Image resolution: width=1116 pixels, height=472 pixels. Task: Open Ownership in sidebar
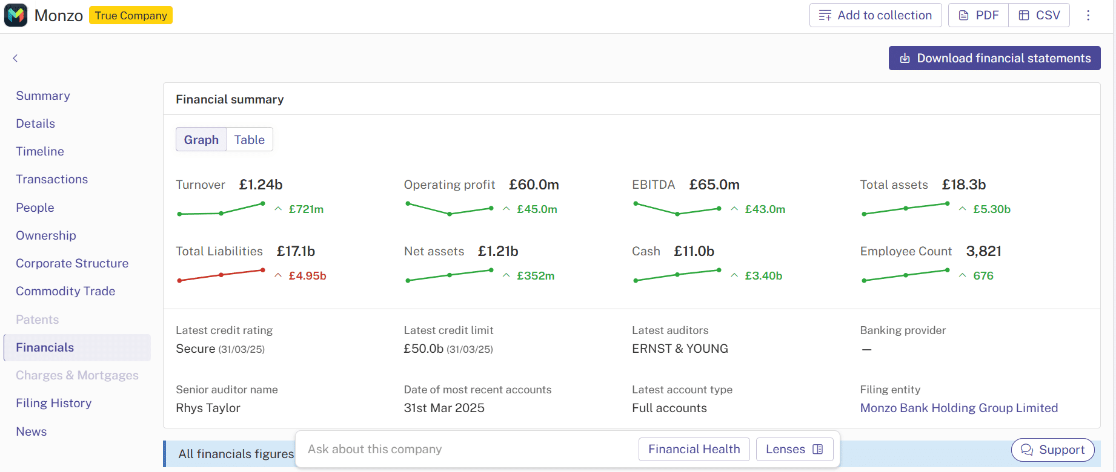click(46, 235)
